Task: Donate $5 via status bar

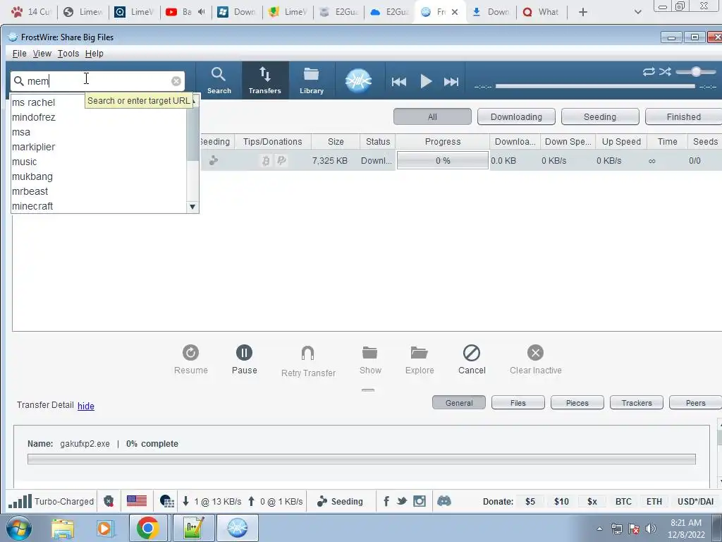Action: click(x=530, y=502)
